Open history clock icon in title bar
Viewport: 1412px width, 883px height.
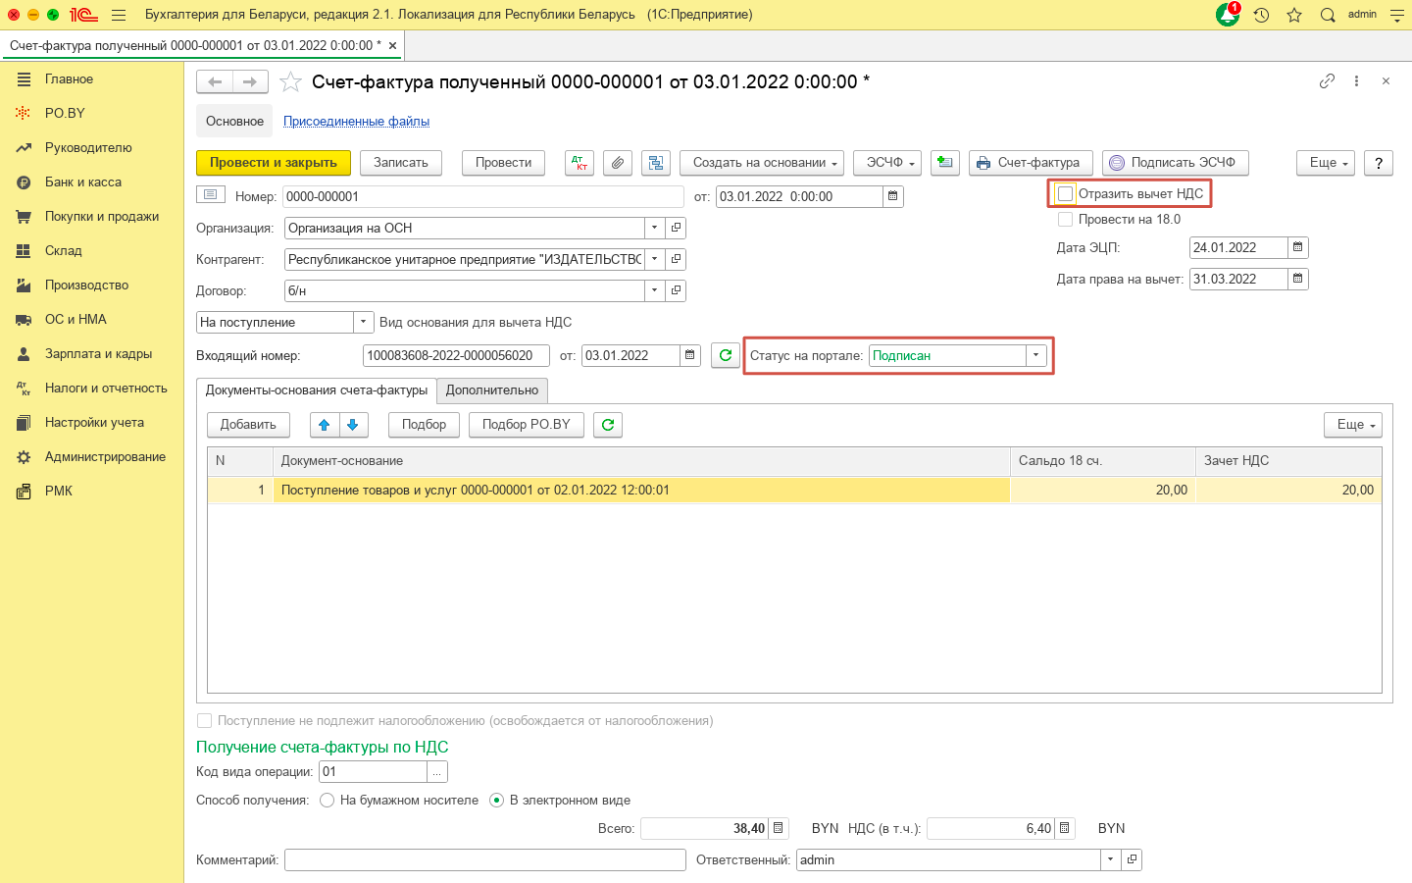[1262, 15]
